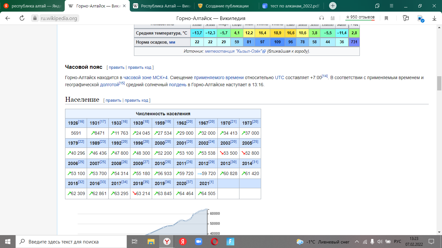Open Zoom from the taskbar
442x248 pixels.
198,242
